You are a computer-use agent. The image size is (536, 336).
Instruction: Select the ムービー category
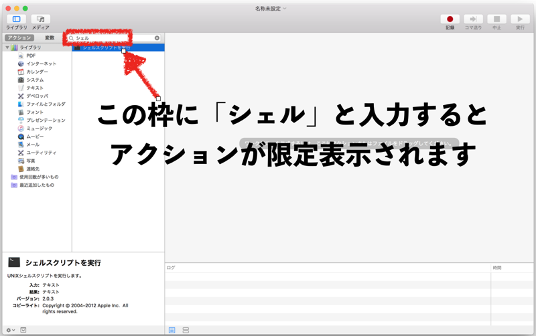[x=35, y=137]
